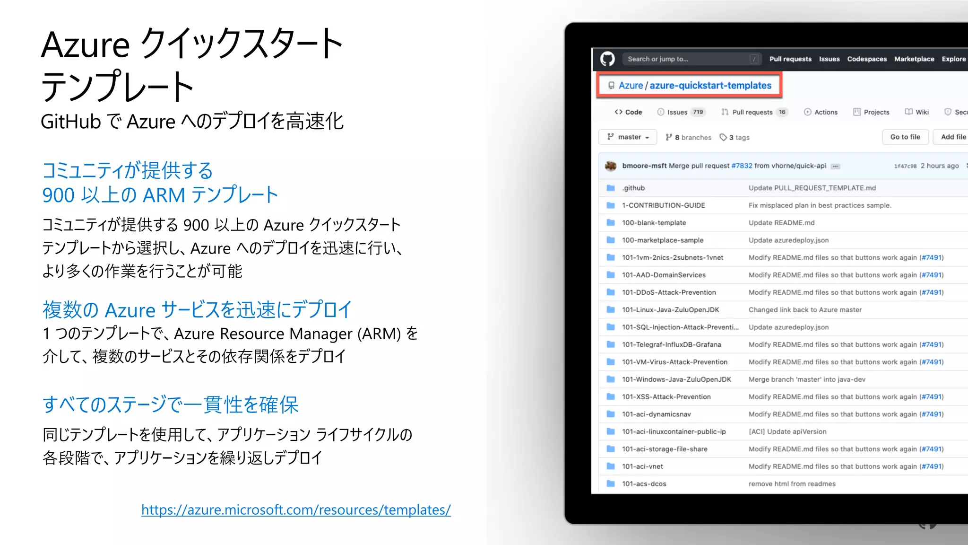The width and height of the screenshot is (968, 545).
Task: Open #7491 link in 101-AAD-DomainServices row
Action: click(932, 275)
